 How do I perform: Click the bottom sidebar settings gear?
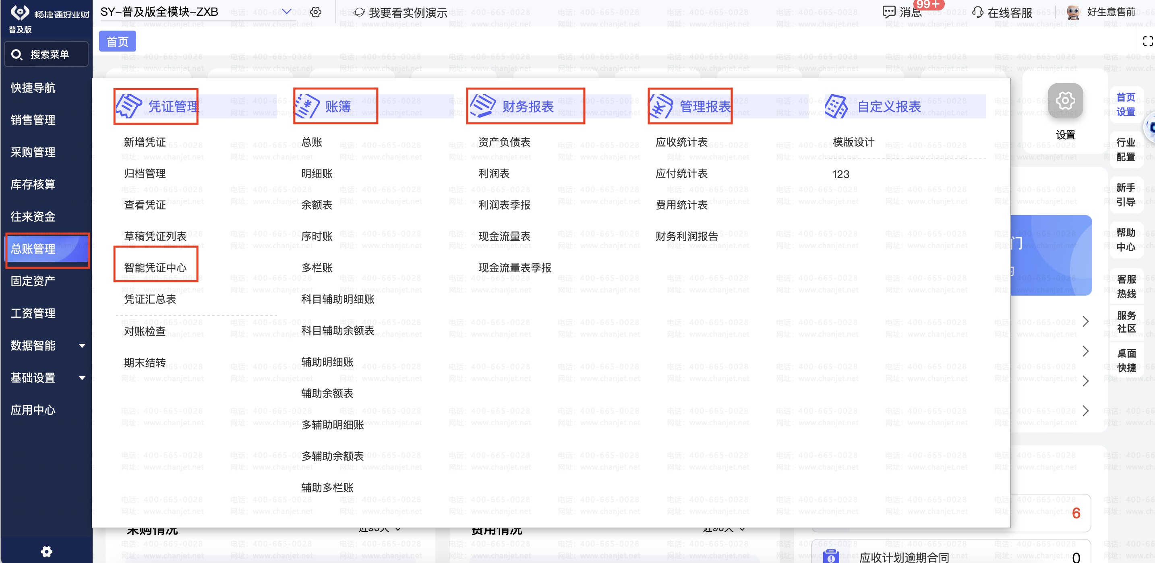(47, 551)
